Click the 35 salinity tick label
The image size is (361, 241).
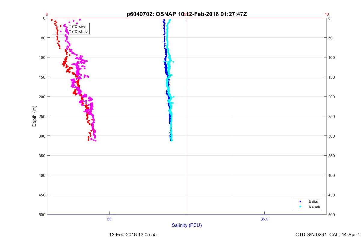(109, 219)
